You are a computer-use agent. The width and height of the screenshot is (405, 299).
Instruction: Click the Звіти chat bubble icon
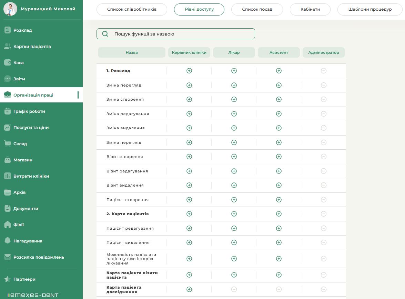(8, 79)
